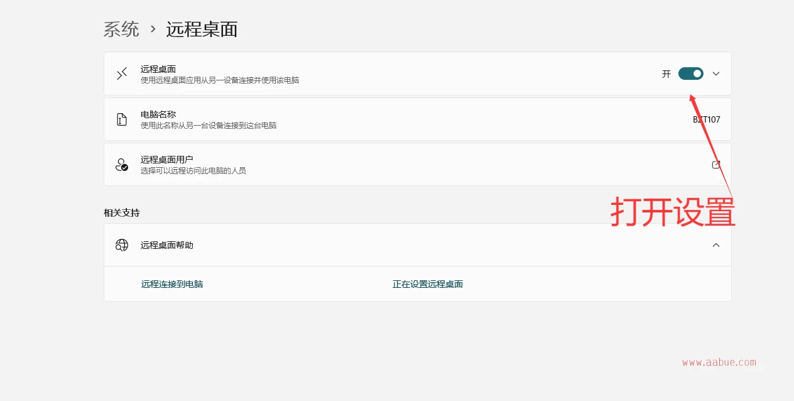The width and height of the screenshot is (794, 401).
Task: Select the computer name value
Action: click(707, 119)
